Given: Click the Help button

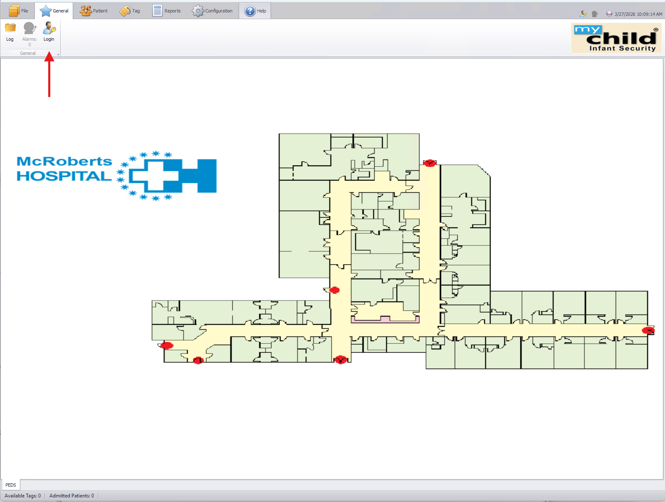Looking at the screenshot, I should (255, 11).
